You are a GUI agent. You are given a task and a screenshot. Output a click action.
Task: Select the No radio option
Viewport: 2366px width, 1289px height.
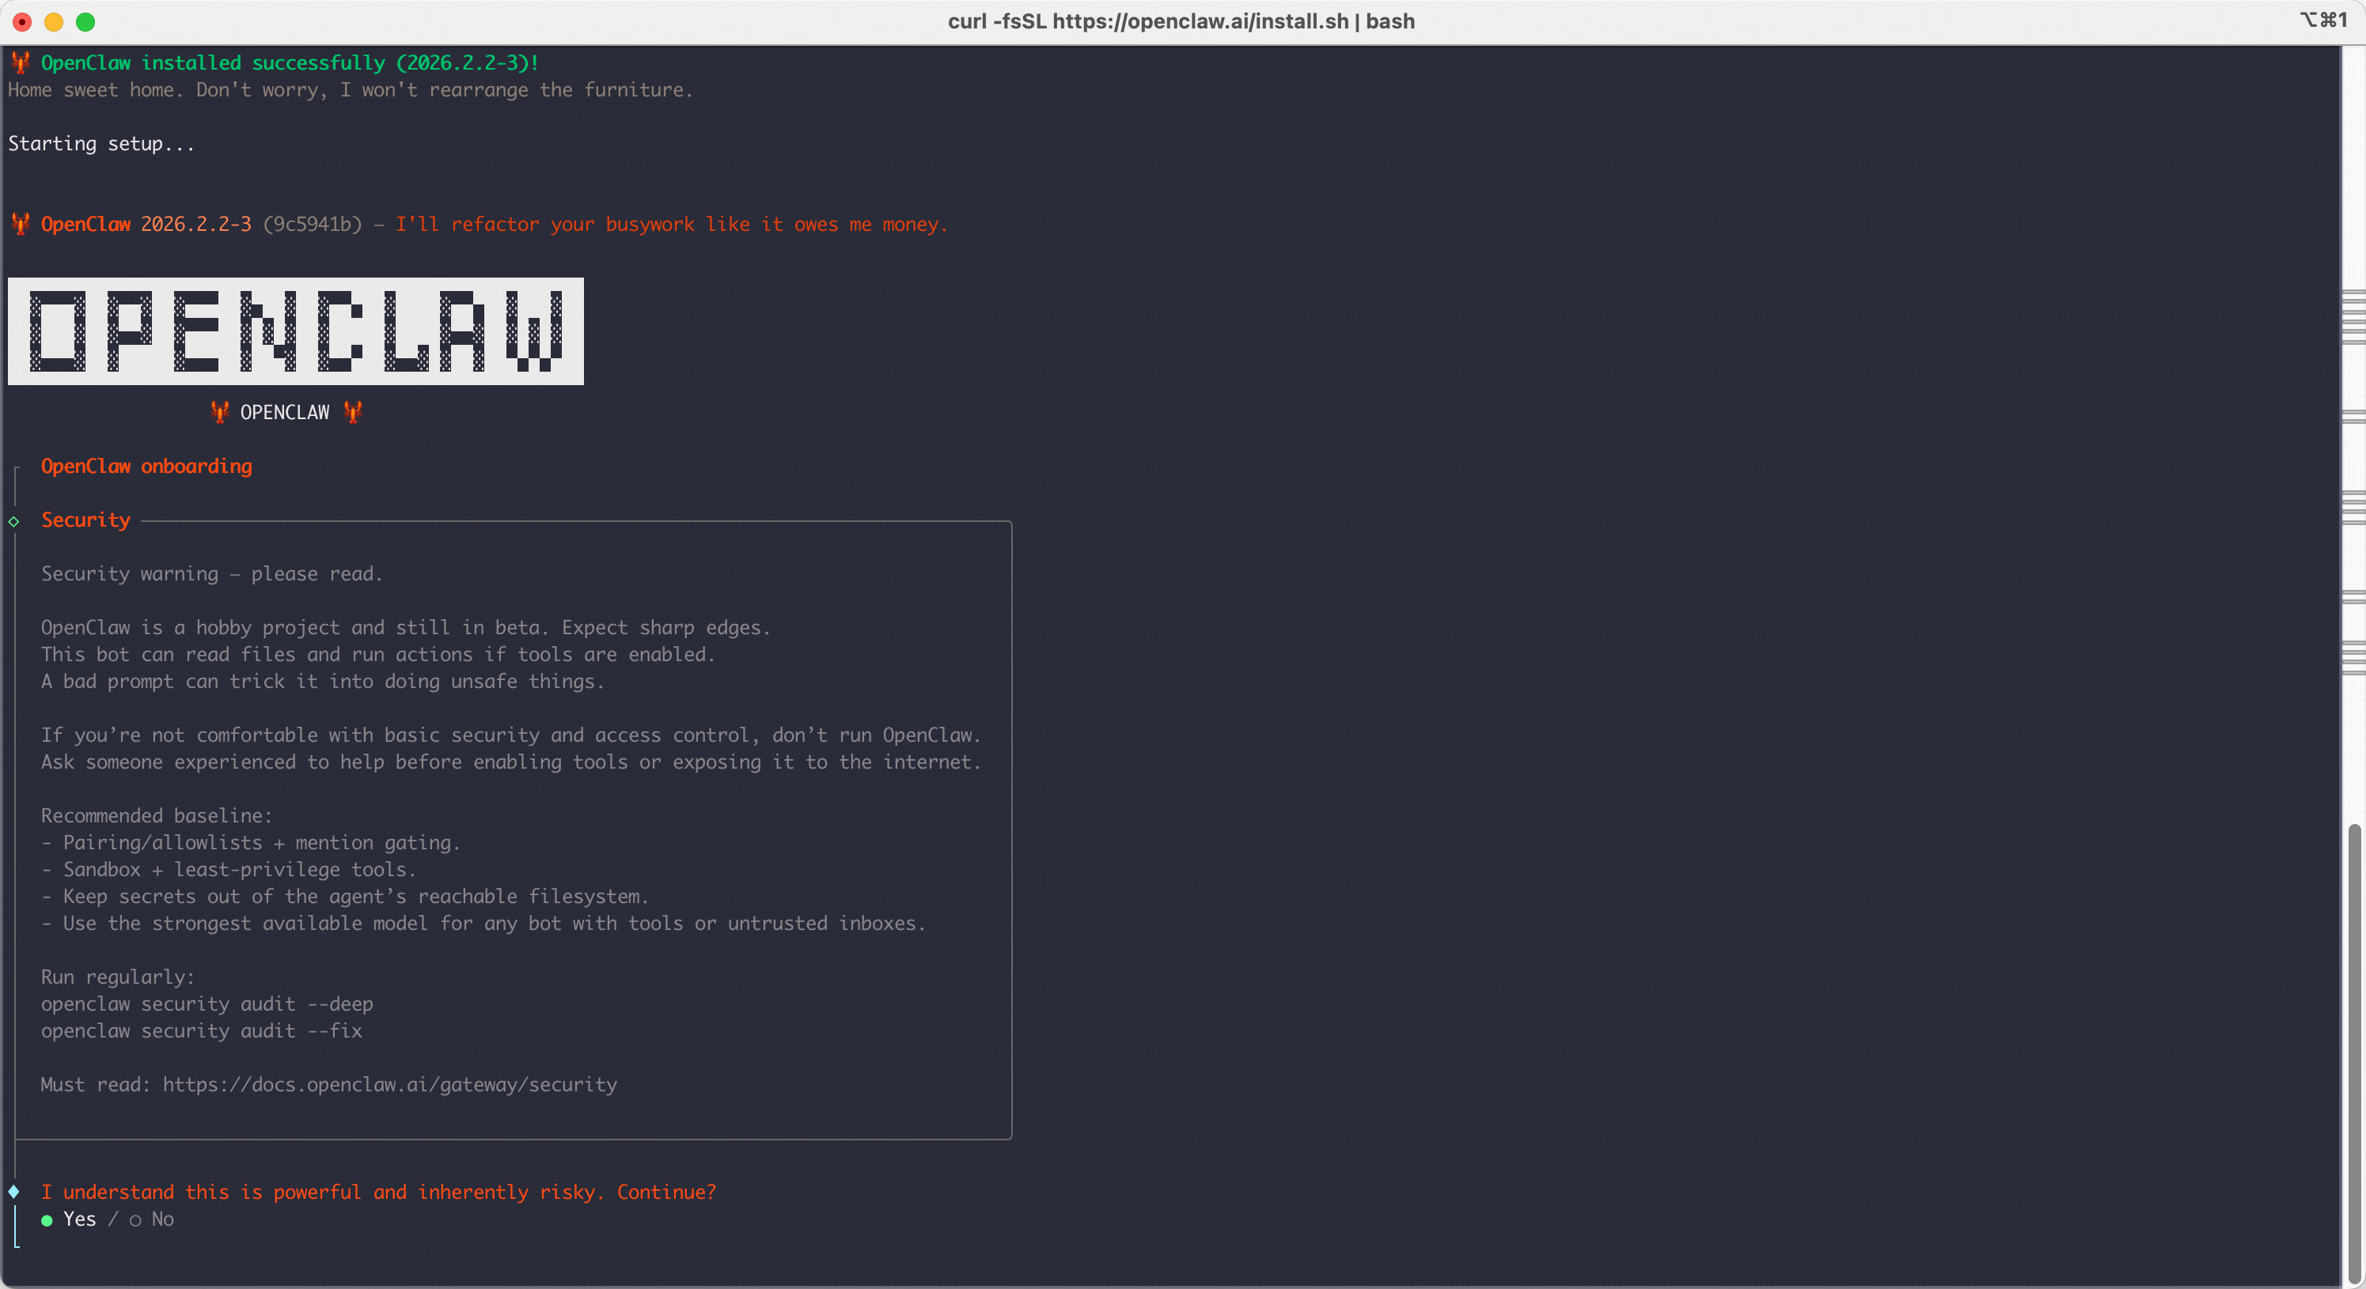coord(136,1220)
